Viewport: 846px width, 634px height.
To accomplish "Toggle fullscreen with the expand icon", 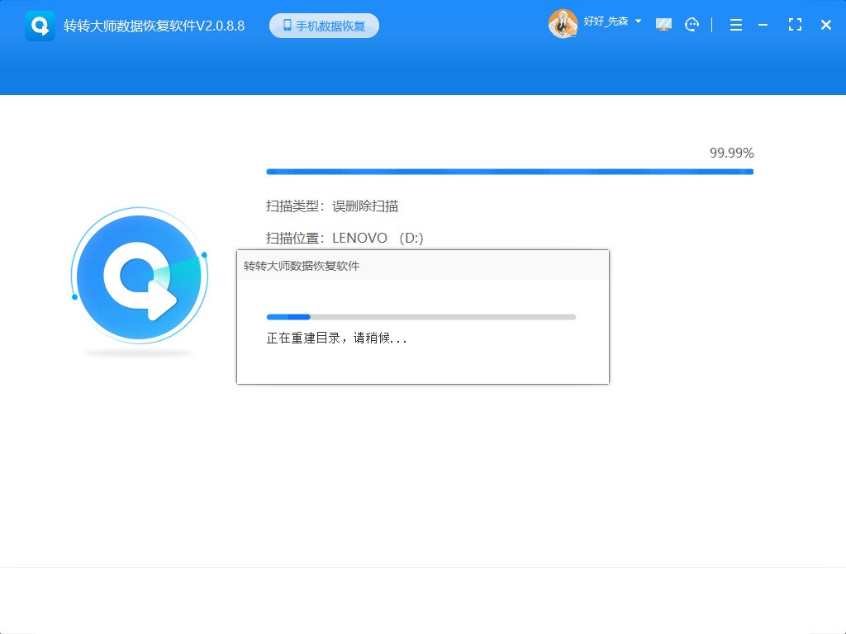I will tap(795, 25).
